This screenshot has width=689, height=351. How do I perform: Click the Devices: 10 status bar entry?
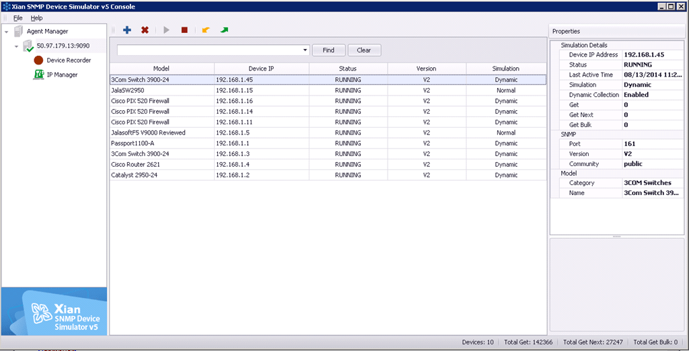[478, 342]
